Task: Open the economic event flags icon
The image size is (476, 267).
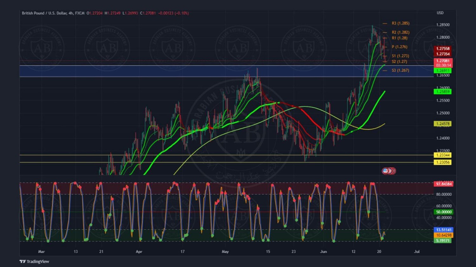Action: [x=389, y=171]
